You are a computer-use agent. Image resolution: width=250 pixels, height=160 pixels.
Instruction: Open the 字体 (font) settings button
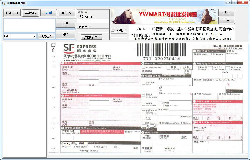[48, 13]
